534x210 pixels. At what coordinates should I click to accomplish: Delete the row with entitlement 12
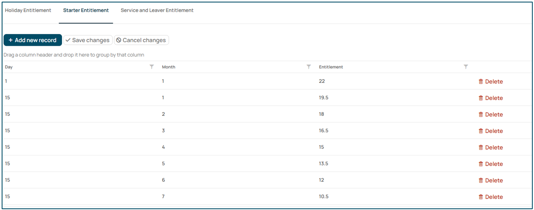coord(491,180)
